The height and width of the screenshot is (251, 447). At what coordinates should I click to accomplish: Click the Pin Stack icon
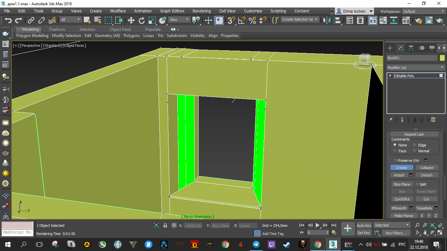coord(390,120)
